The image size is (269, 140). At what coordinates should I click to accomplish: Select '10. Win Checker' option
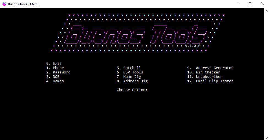coord(204,72)
